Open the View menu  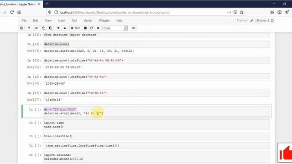pyautogui.click(x=48, y=20)
